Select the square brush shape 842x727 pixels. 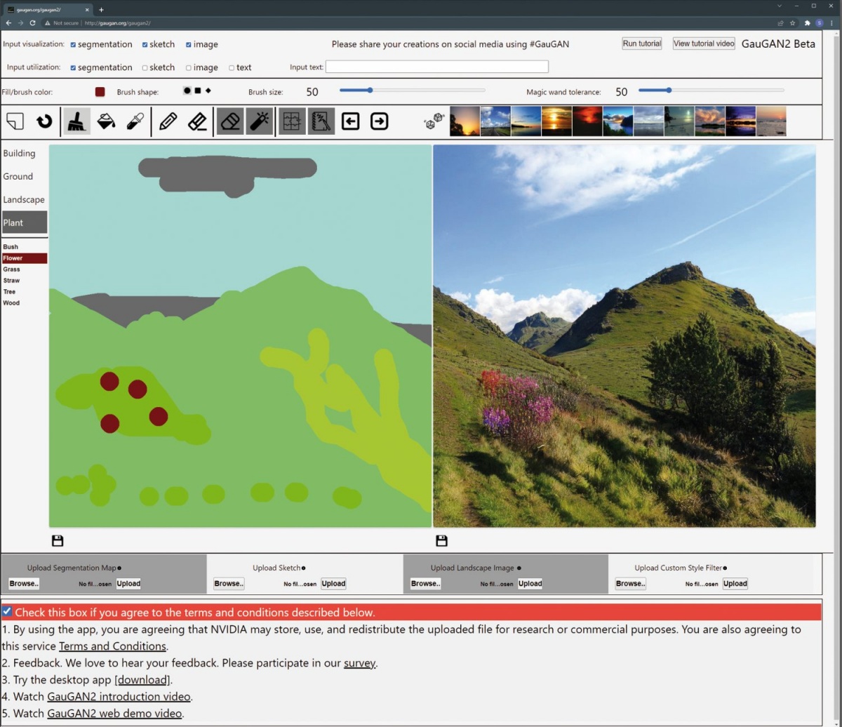pyautogui.click(x=198, y=91)
